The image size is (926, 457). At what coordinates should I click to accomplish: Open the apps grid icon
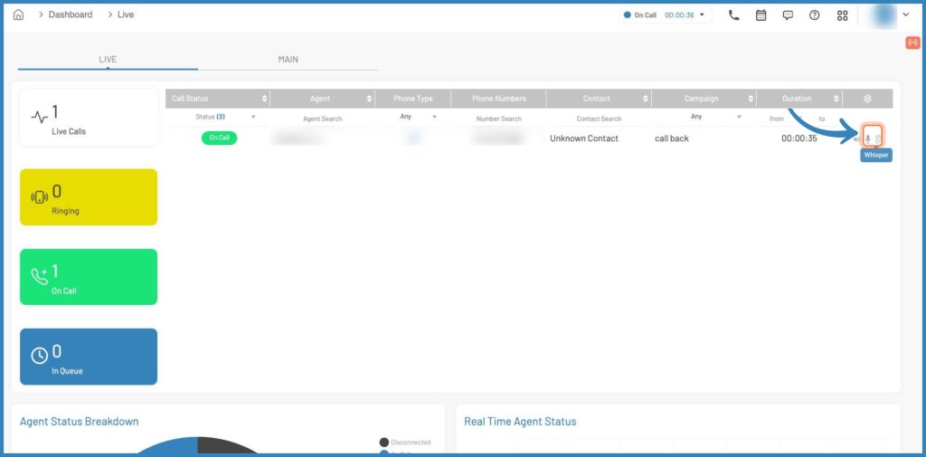843,15
